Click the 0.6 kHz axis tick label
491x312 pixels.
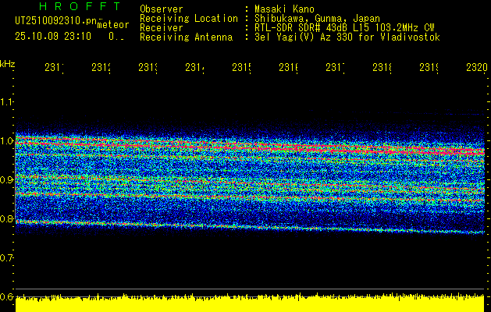coord(6,296)
